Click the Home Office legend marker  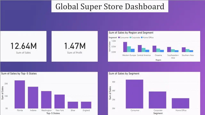pyautogui.click(x=142, y=38)
